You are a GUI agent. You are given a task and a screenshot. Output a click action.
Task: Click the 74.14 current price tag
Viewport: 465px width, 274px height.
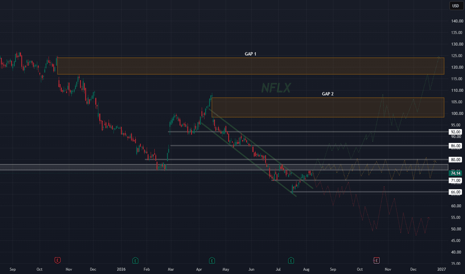pos(455,173)
